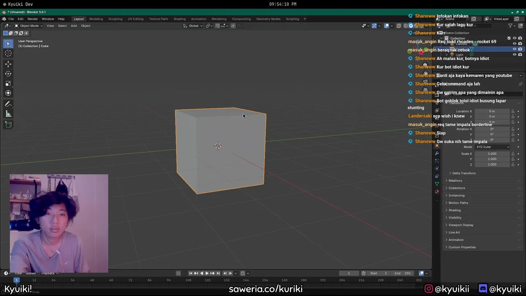Toggle Light visibility eye in outliner
526x296 pixels.
click(514, 55)
